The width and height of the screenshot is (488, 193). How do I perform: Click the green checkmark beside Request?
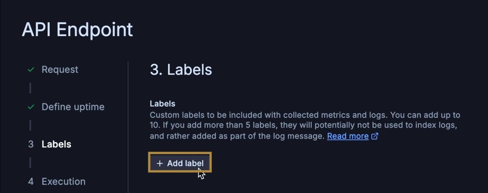tap(31, 69)
